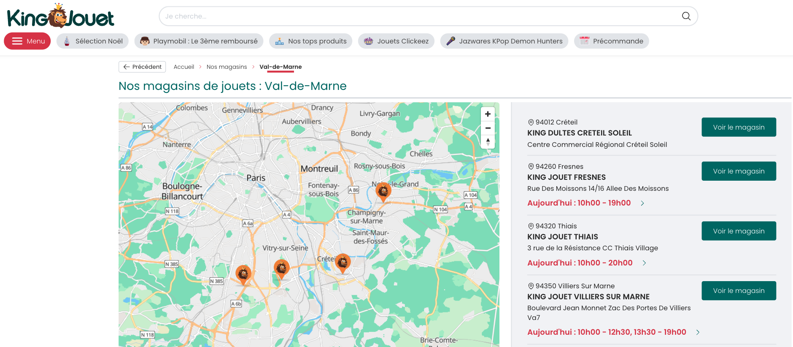This screenshot has height=347, width=793.
Task: View the Créteil Soleil store
Action: point(739,127)
